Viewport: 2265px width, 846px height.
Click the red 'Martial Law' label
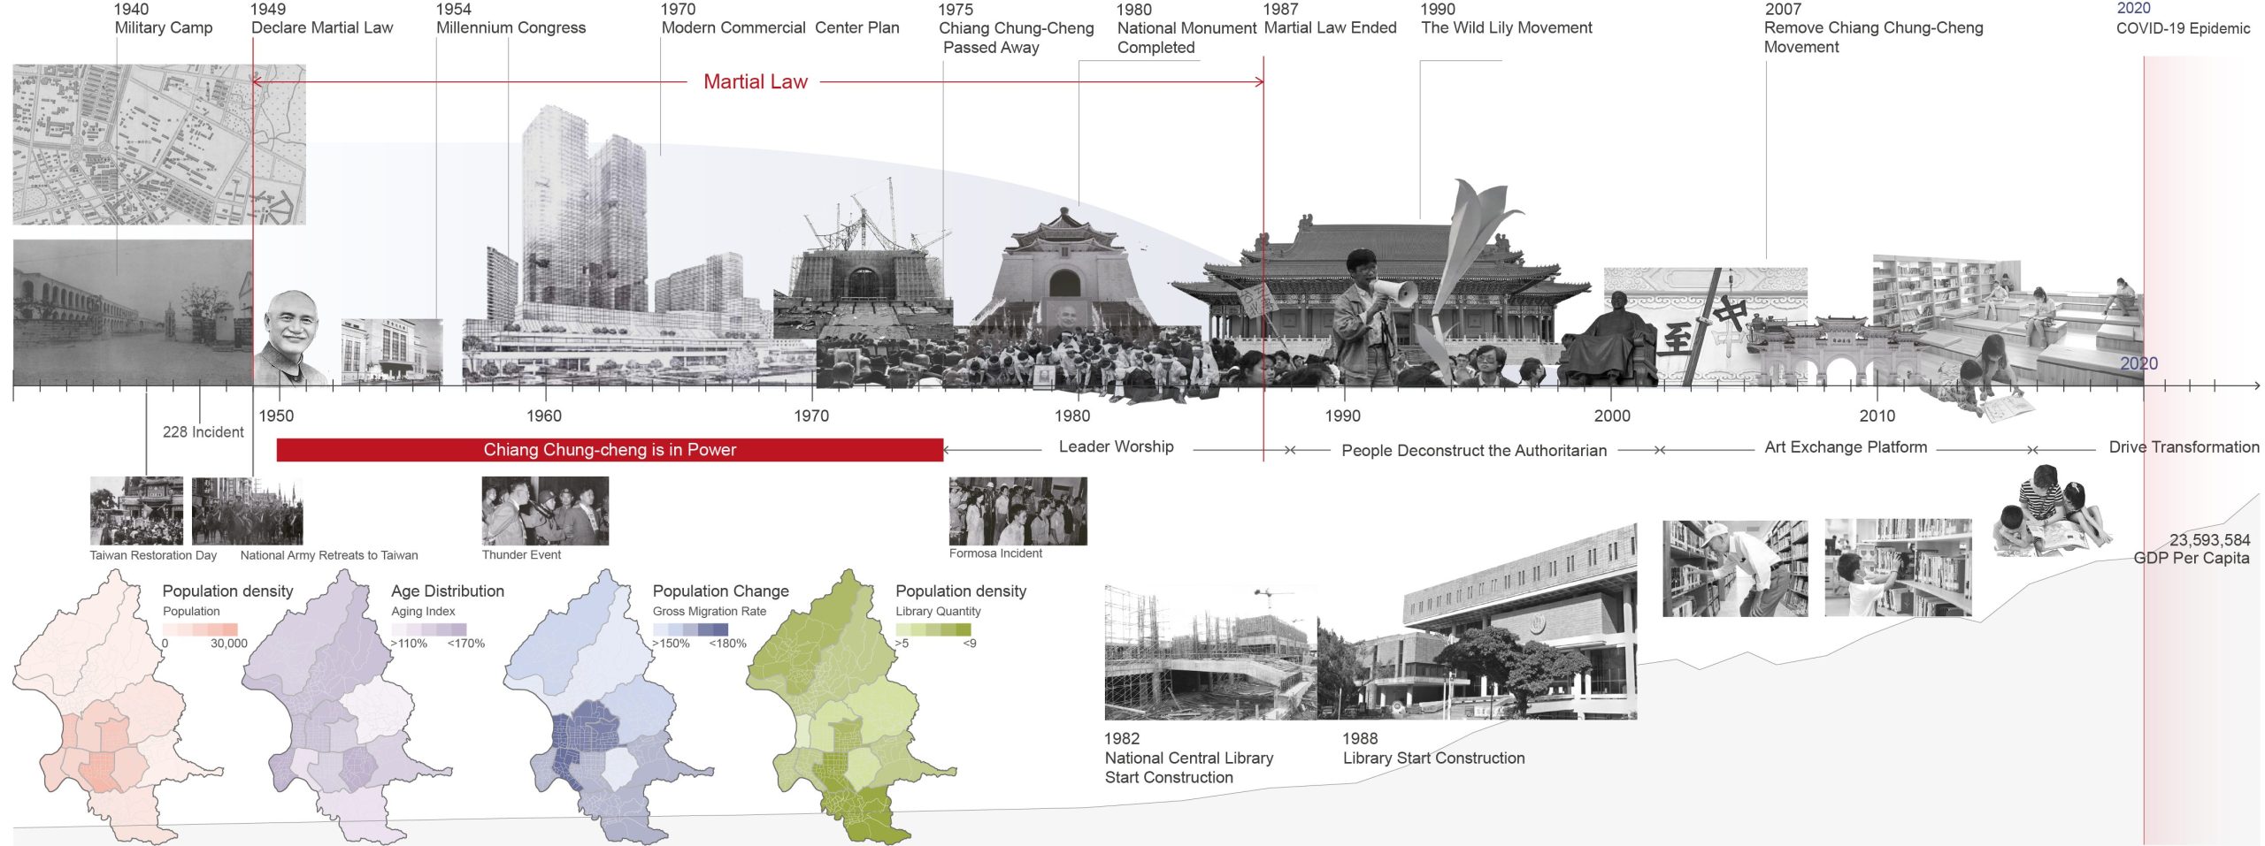(x=755, y=82)
